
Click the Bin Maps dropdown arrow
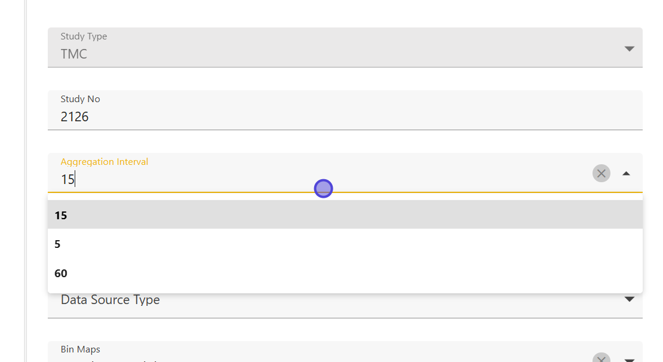[x=629, y=360]
